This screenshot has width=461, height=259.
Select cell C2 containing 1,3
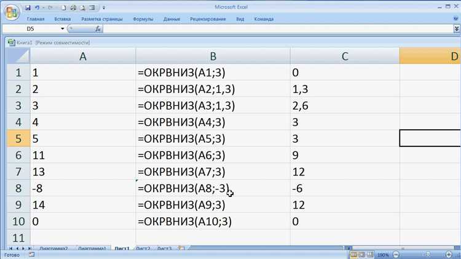tap(345, 89)
